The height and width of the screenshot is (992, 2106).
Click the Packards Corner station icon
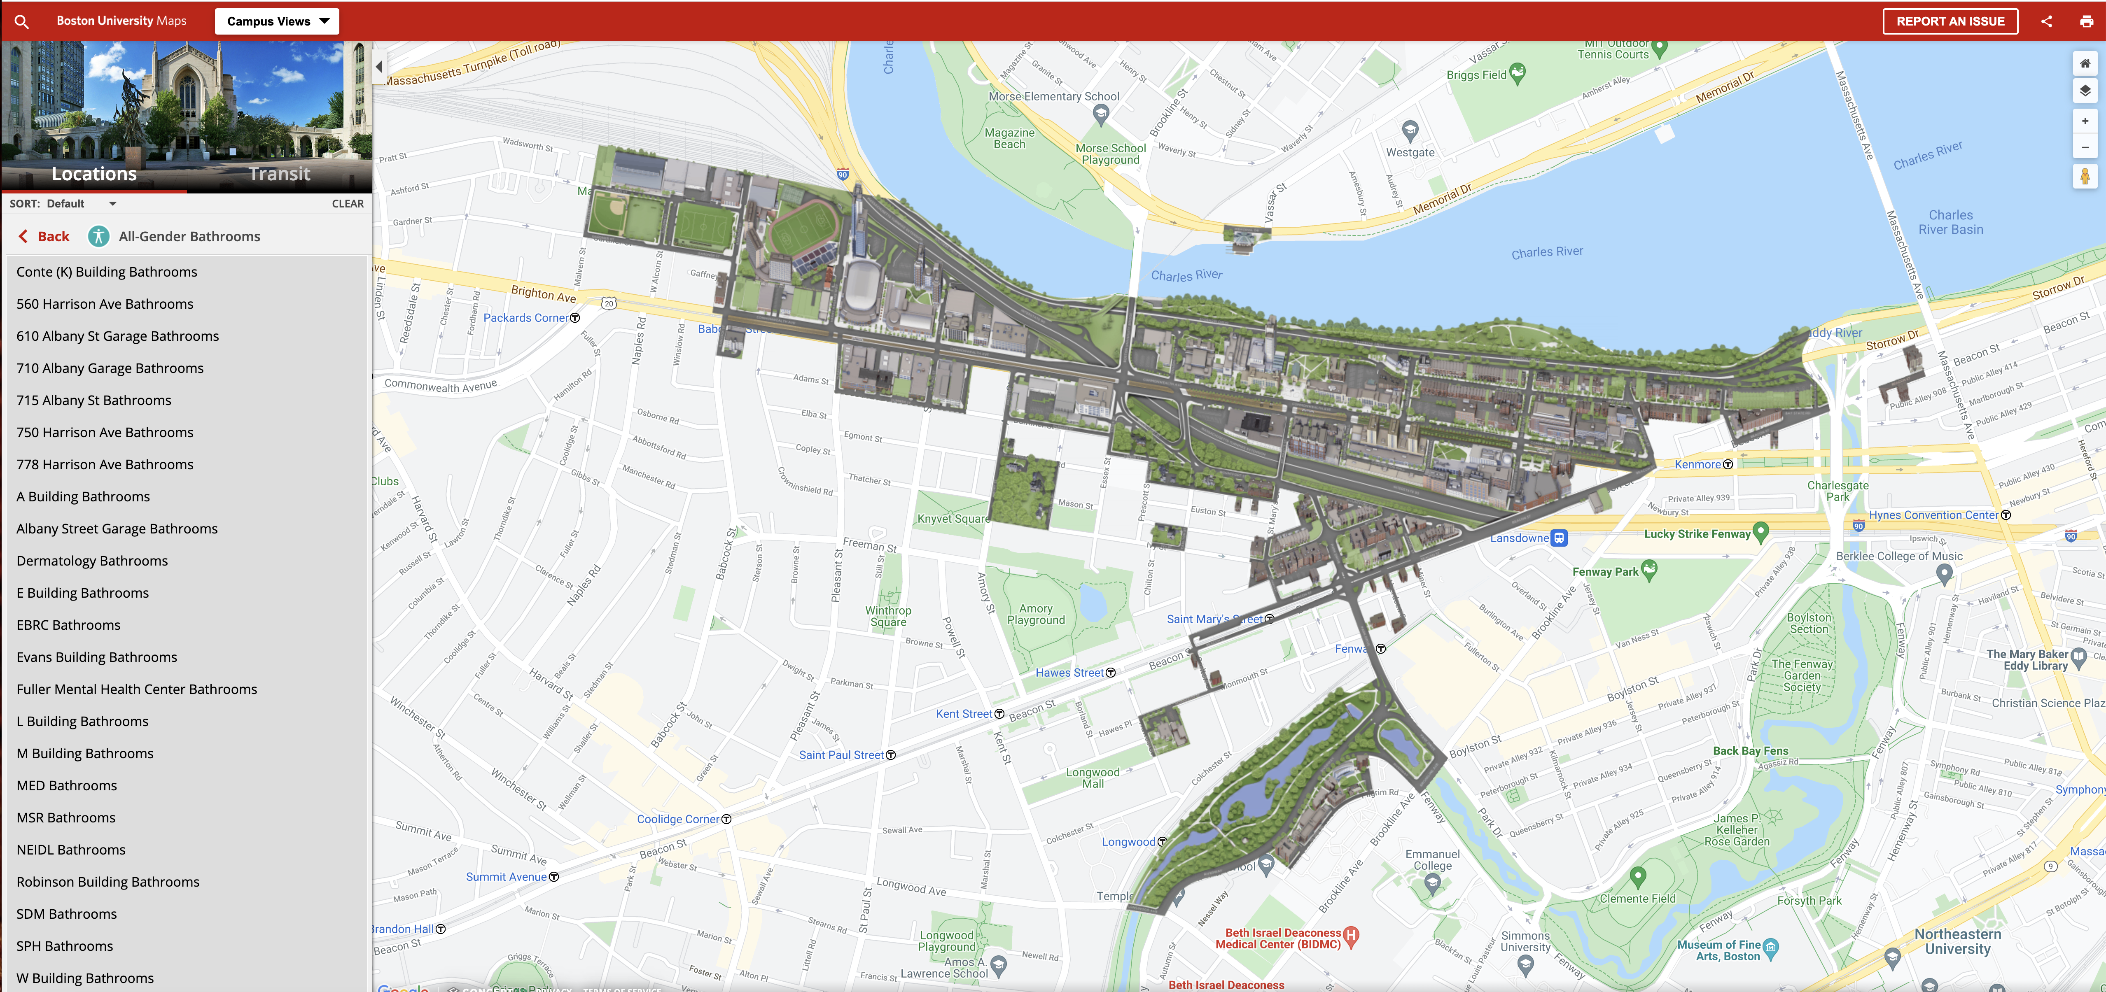click(x=575, y=318)
